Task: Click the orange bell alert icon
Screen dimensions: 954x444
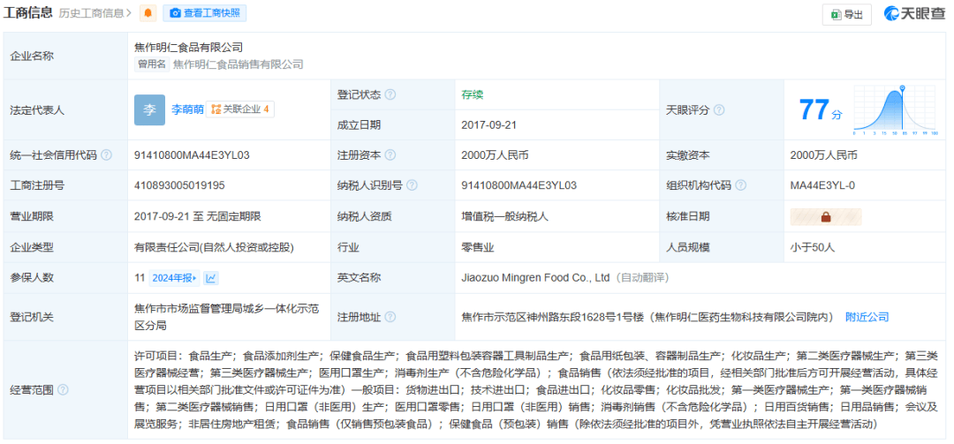Action: 148,13
